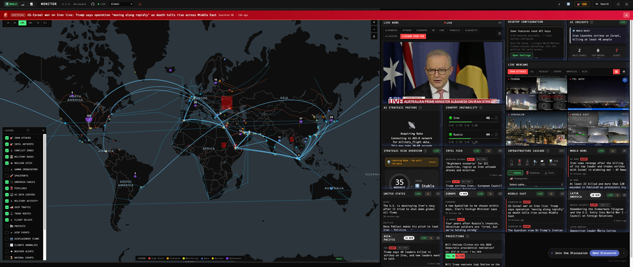This screenshot has width=633, height=267.
Task: Click the Layers help question mark icon
Action: click(28, 130)
